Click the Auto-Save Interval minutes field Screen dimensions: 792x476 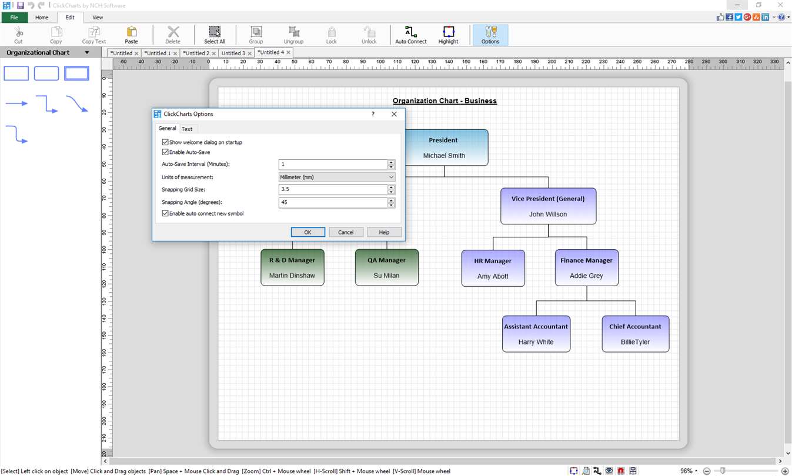point(333,165)
